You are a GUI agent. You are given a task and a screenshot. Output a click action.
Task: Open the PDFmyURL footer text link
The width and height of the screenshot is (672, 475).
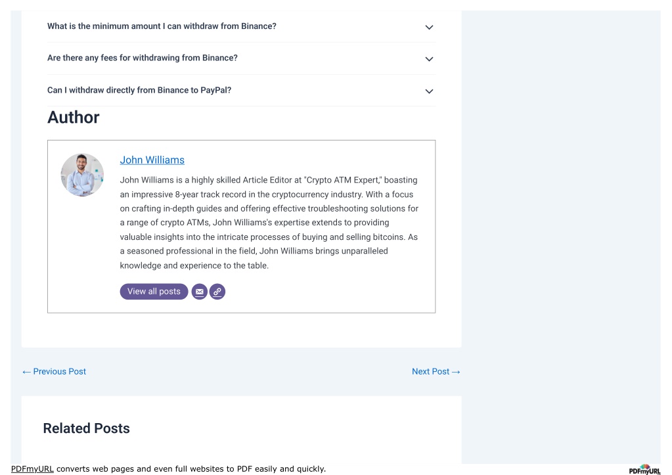pyautogui.click(x=32, y=468)
